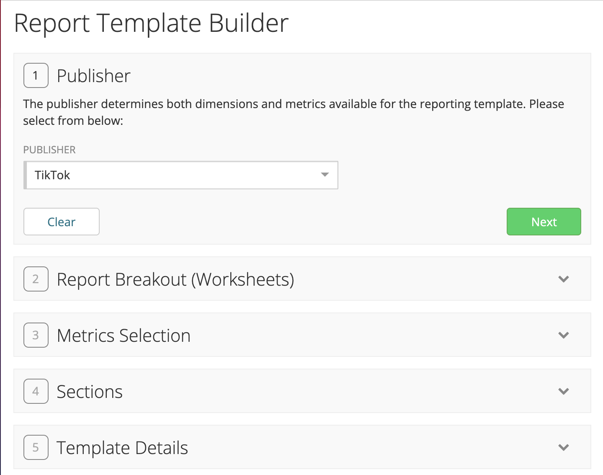Open the Report Breakout (Worksheets) heading
Viewport: 603px width, 475px height.
pyautogui.click(x=175, y=279)
